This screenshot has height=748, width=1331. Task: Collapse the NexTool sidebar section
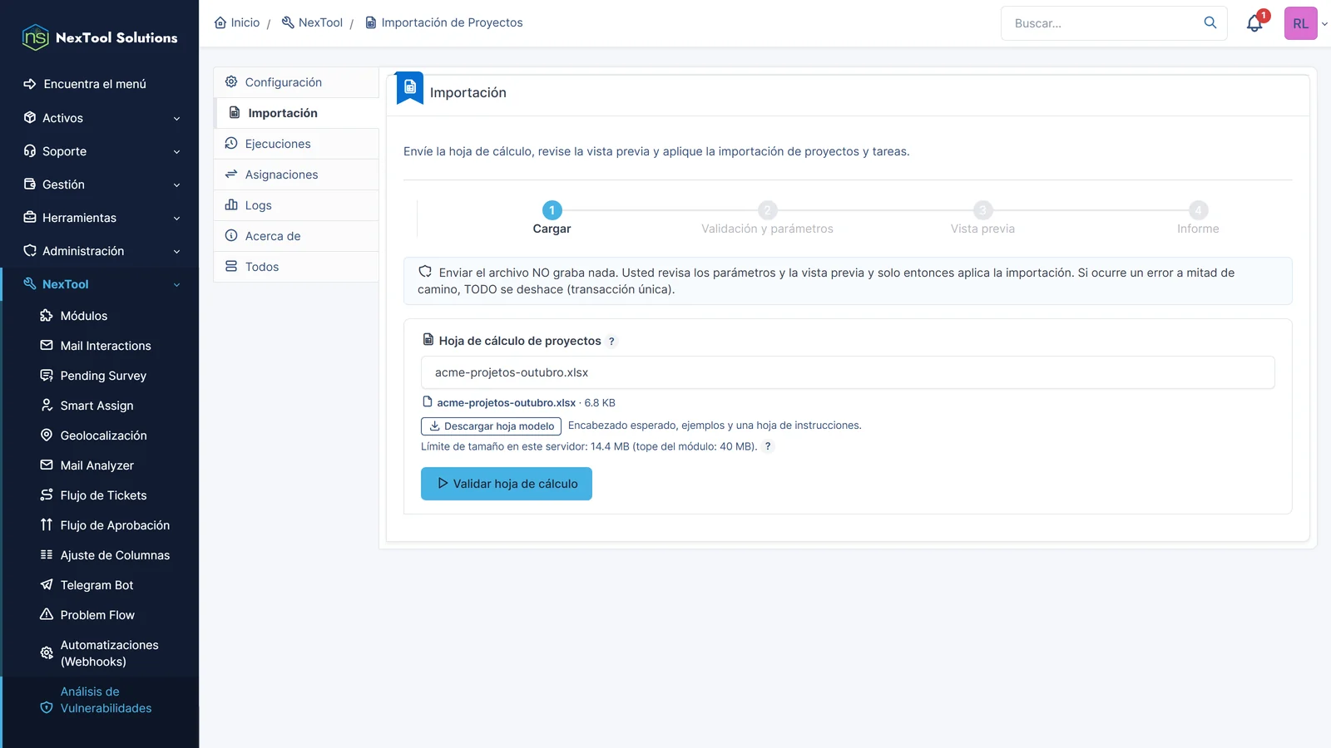tap(100, 284)
